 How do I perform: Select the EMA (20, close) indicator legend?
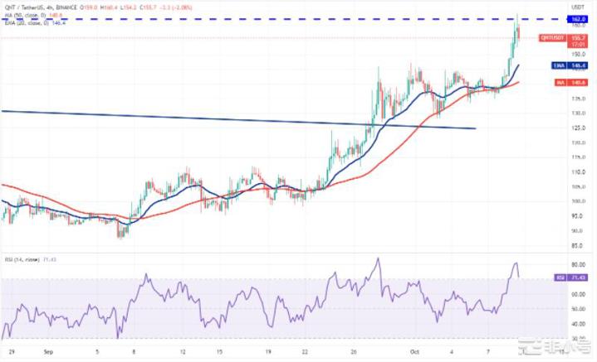(27, 22)
